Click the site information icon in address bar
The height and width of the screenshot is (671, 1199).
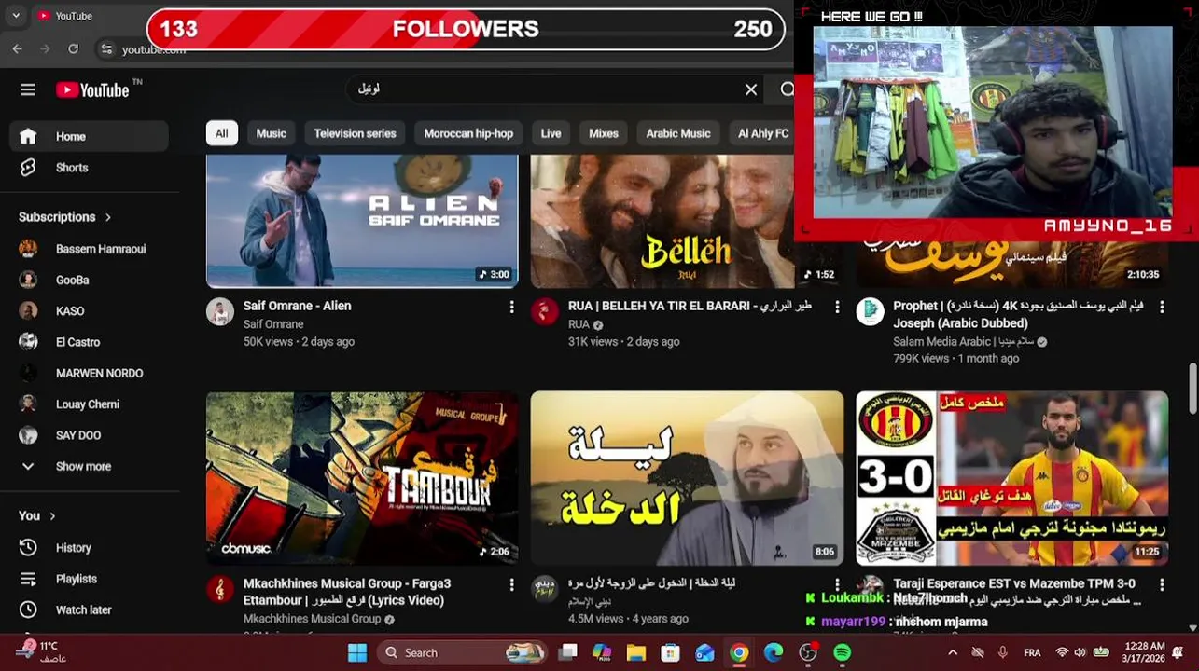click(x=106, y=49)
